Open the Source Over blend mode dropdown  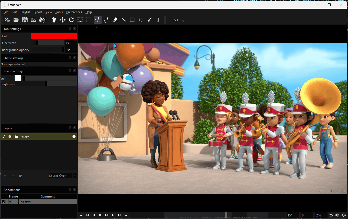[62, 176]
